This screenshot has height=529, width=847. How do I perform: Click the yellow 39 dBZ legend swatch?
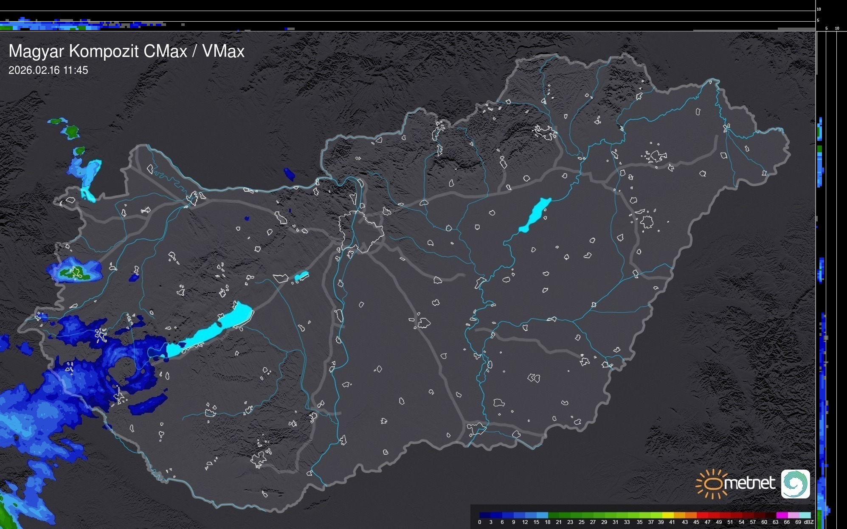click(668, 515)
